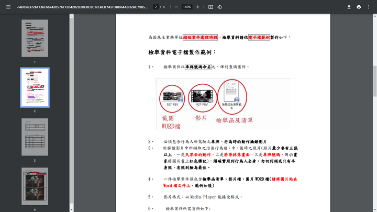Image resolution: width=377 pixels, height=212 pixels.
Task: Click the red 檢舉函及清單 label
Action: coord(234,120)
